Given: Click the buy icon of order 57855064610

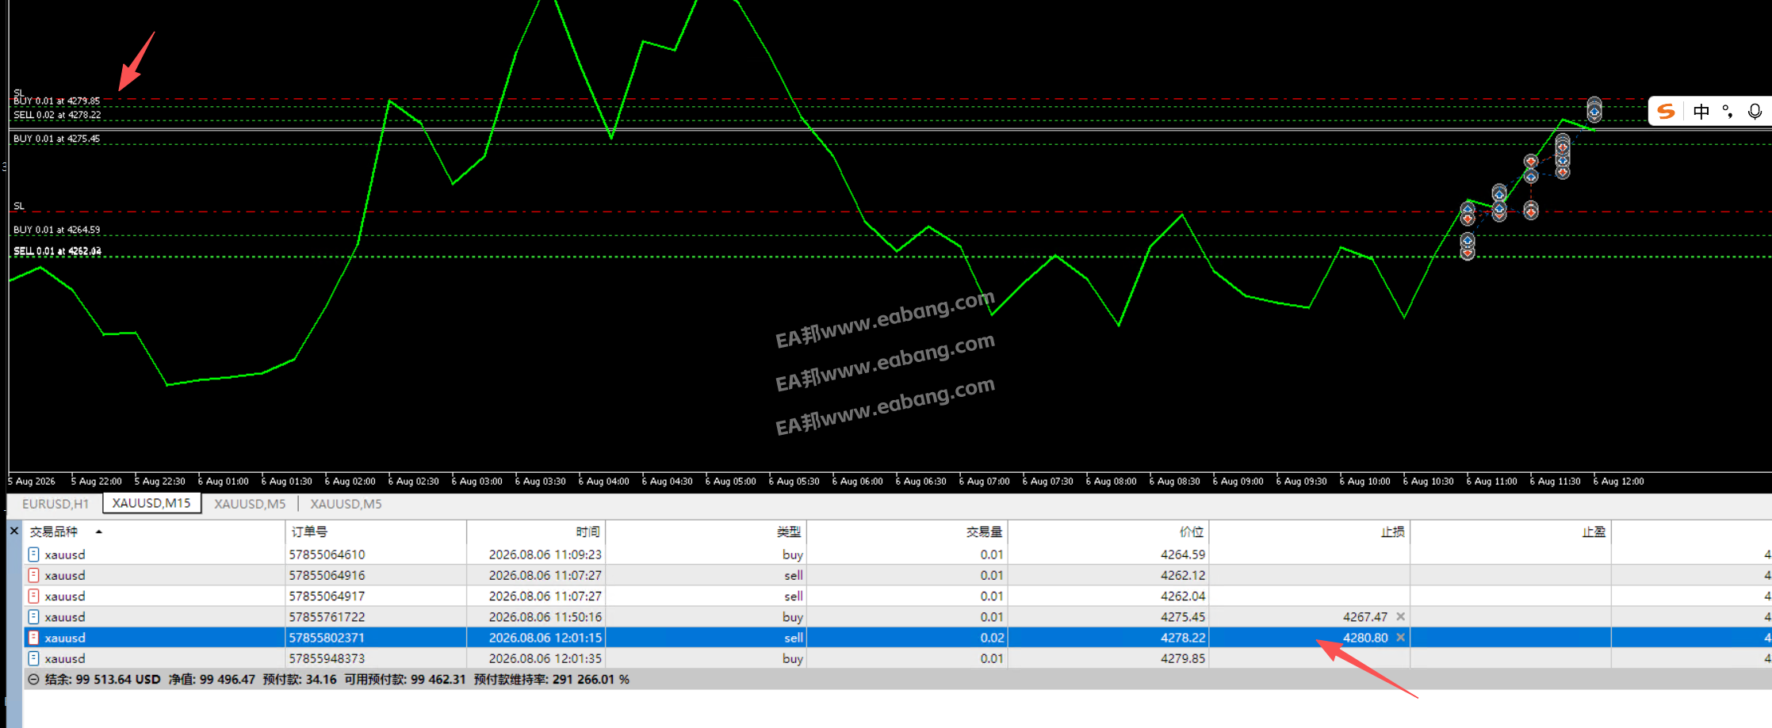Looking at the screenshot, I should tap(33, 555).
